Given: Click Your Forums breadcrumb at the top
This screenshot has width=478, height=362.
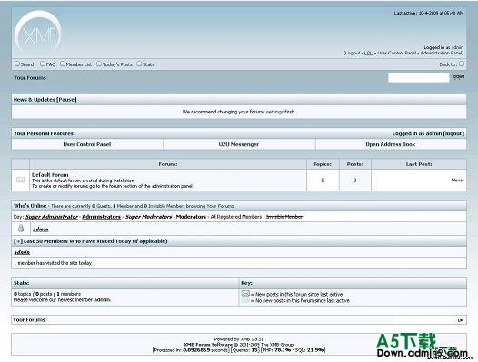Looking at the screenshot, I should coord(30,78).
